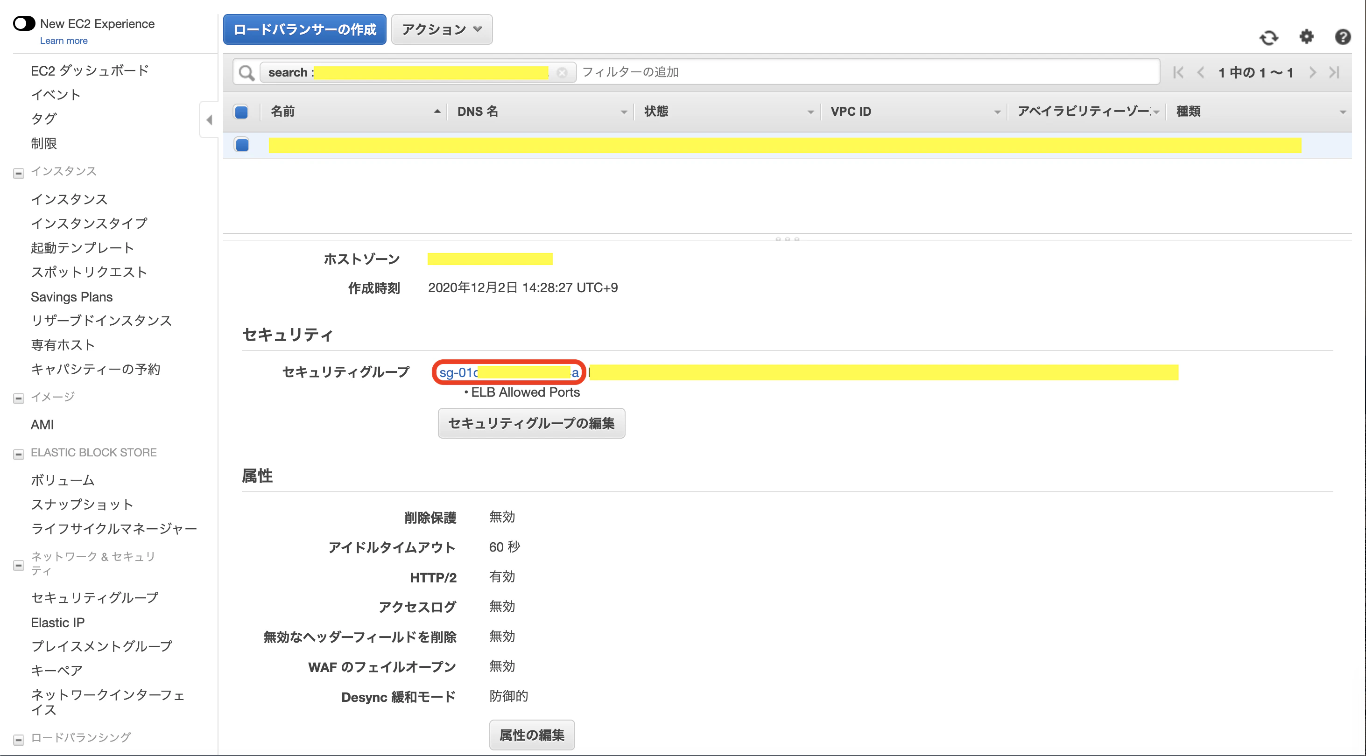Go to the next page of results

tap(1312, 72)
